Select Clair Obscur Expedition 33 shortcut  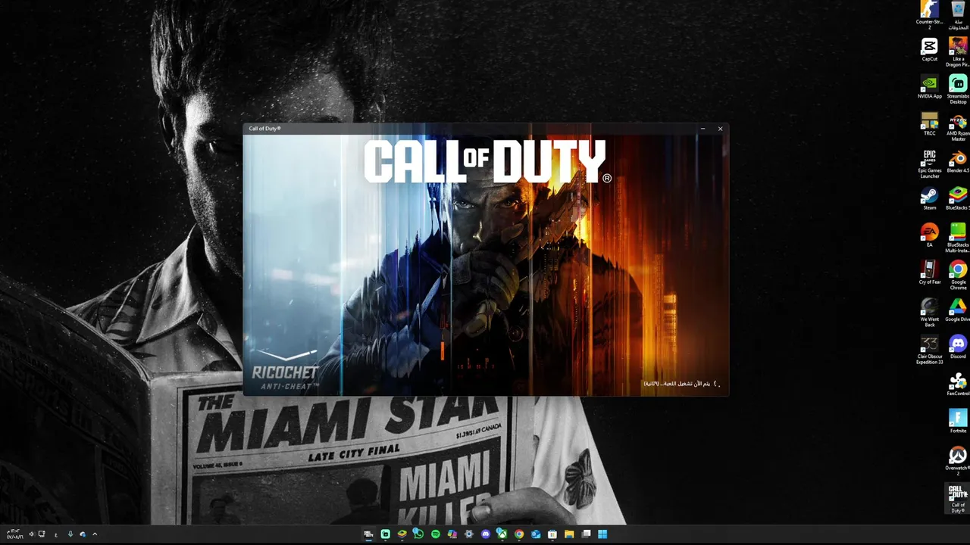[930, 349]
